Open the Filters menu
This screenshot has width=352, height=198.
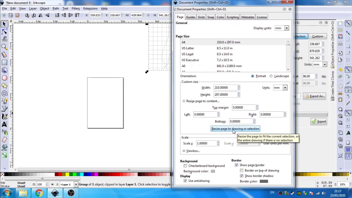[76, 9]
